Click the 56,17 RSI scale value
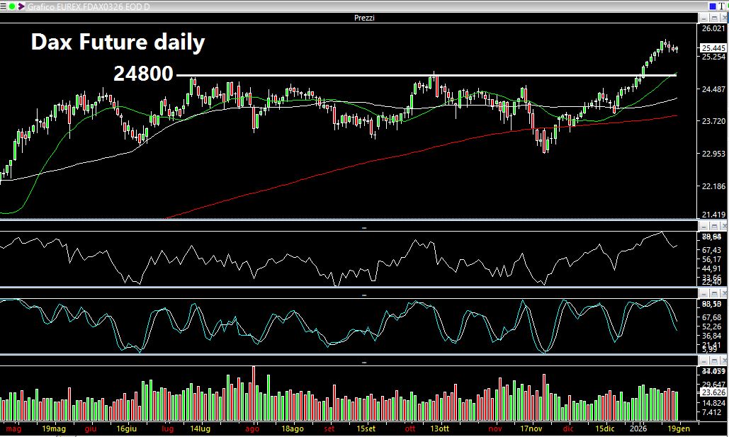Image resolution: width=729 pixels, height=437 pixels. tap(711, 259)
